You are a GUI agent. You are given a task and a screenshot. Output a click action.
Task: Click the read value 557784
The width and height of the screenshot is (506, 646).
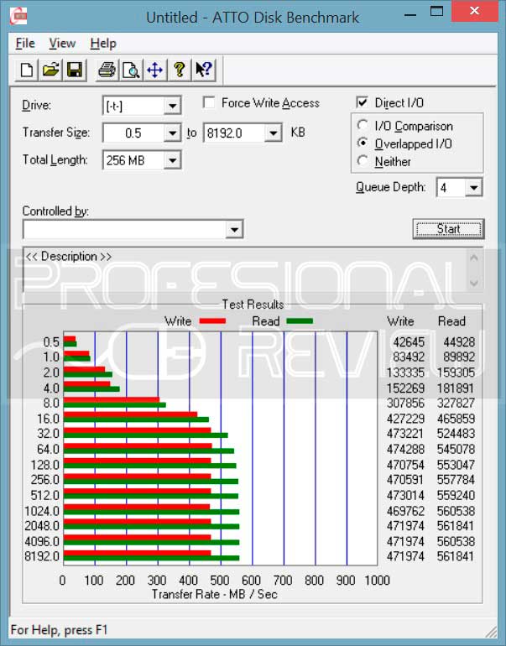click(x=456, y=480)
